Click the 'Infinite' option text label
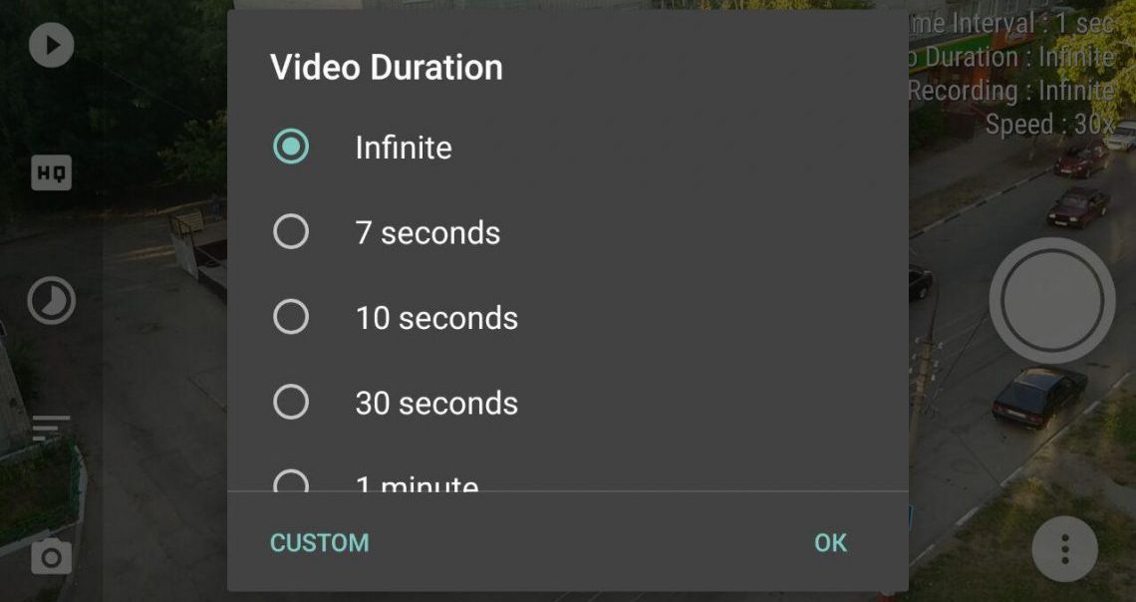The height and width of the screenshot is (602, 1136). pos(404,148)
